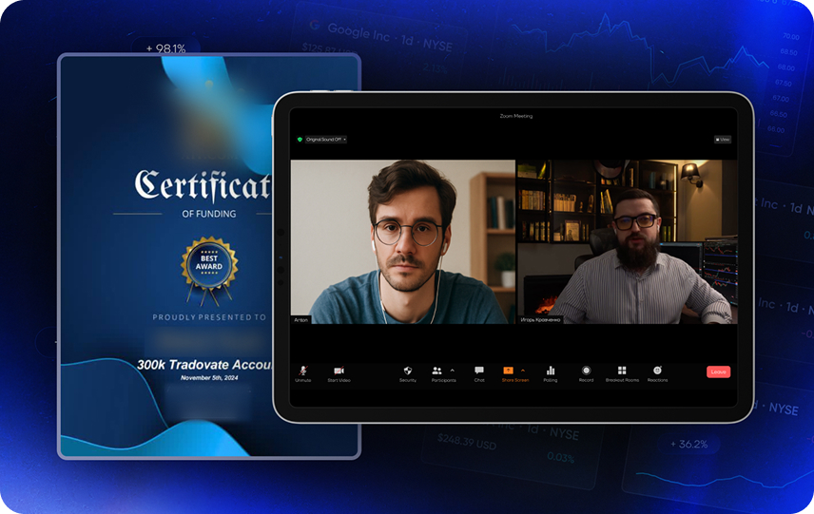The image size is (814, 514).
Task: Open Breakout Rooms
Action: pos(622,371)
